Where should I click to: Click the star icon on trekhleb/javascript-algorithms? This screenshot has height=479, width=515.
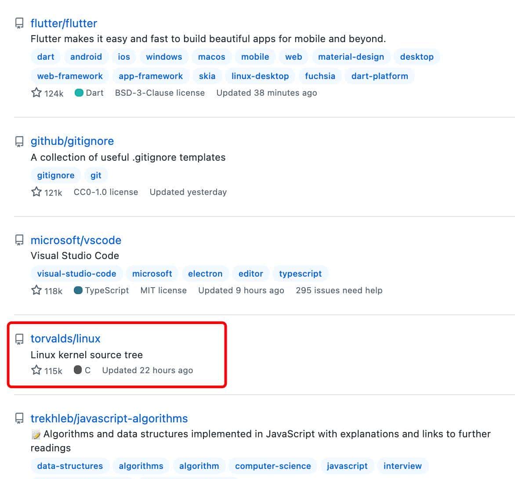coord(36,478)
